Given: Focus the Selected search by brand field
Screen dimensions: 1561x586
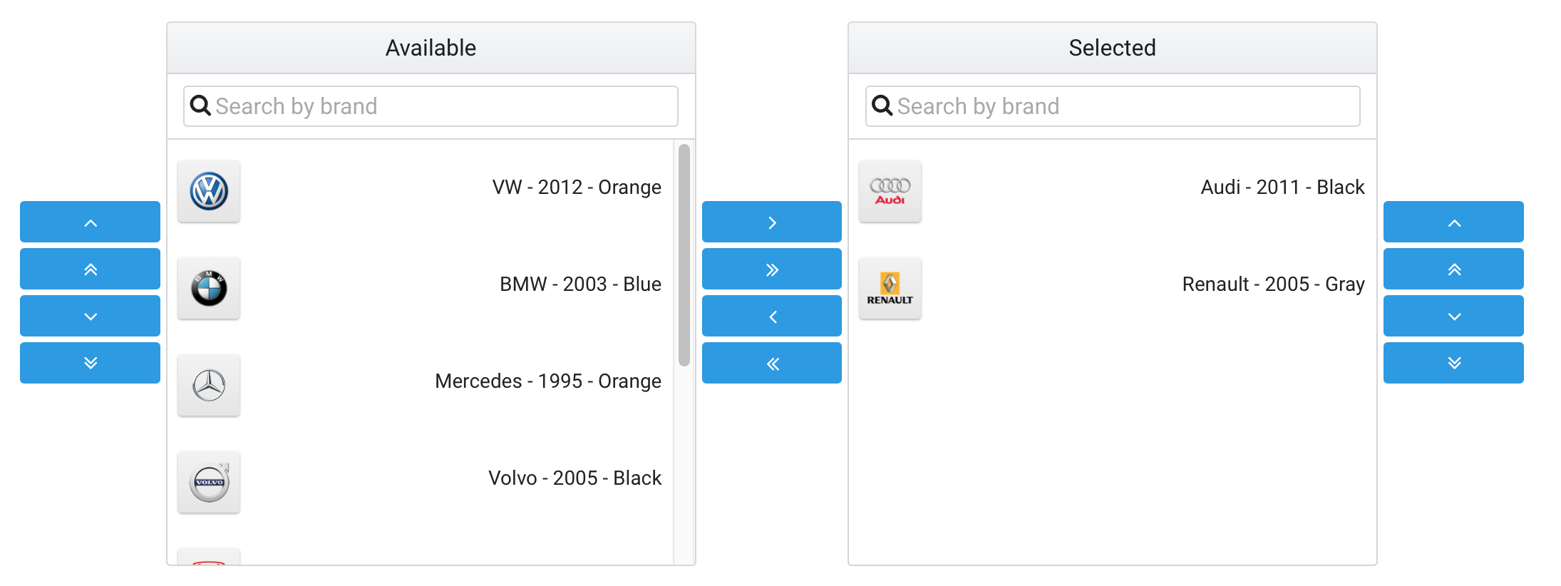Looking at the screenshot, I should click(1113, 106).
